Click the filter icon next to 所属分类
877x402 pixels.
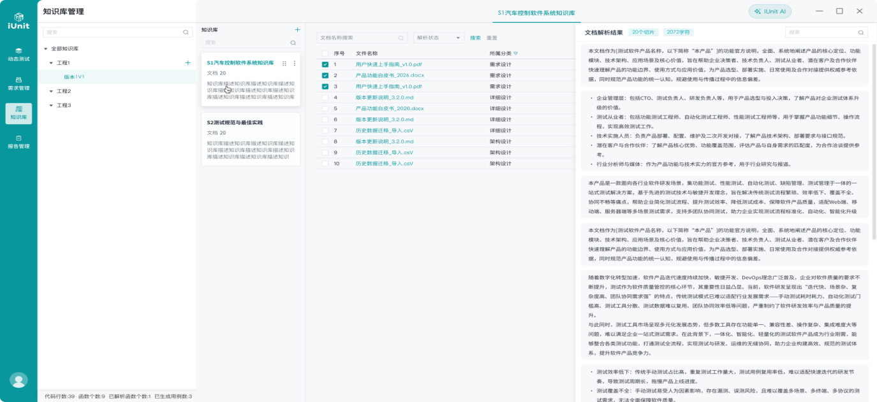pyautogui.click(x=515, y=54)
